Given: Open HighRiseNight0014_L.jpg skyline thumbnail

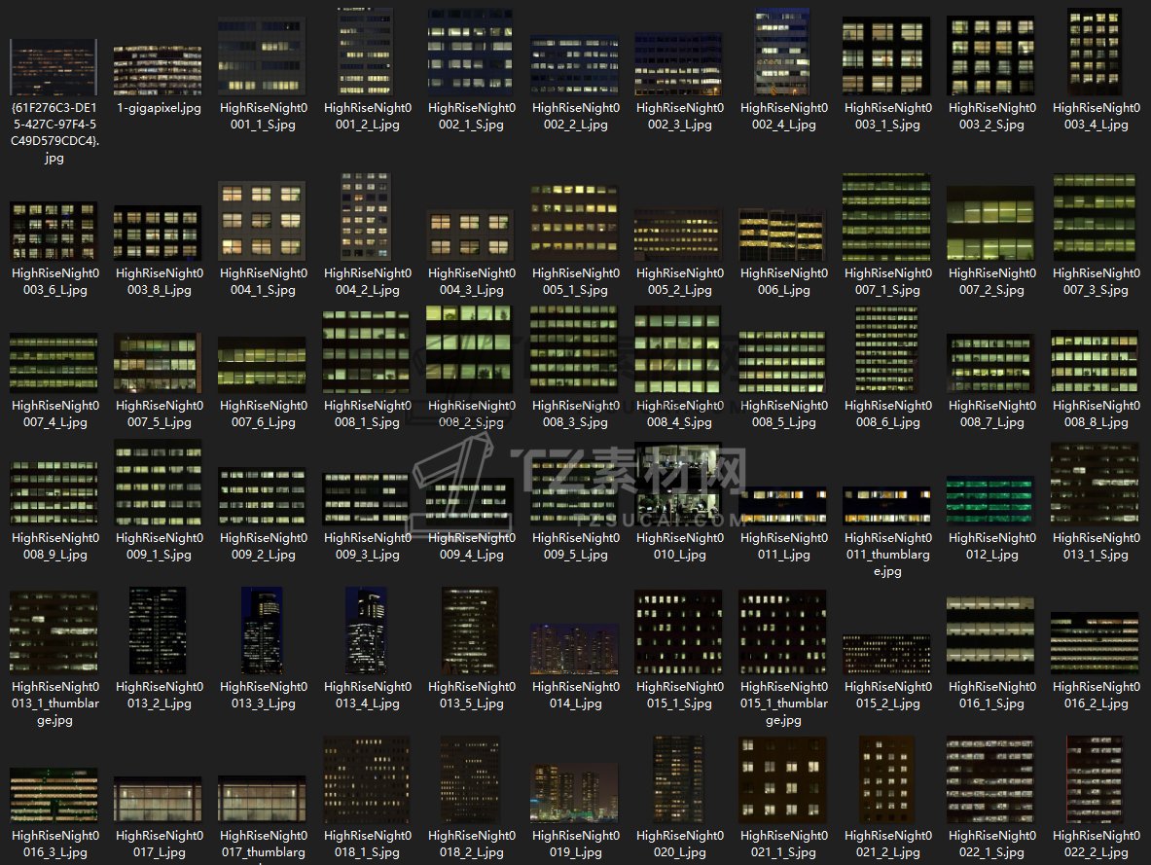Looking at the screenshot, I should point(575,649).
